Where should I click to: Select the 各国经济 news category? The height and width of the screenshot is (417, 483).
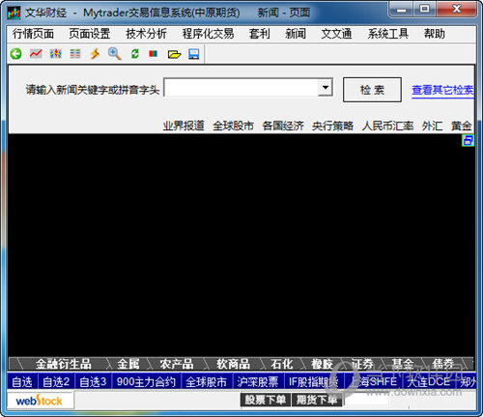coord(283,125)
